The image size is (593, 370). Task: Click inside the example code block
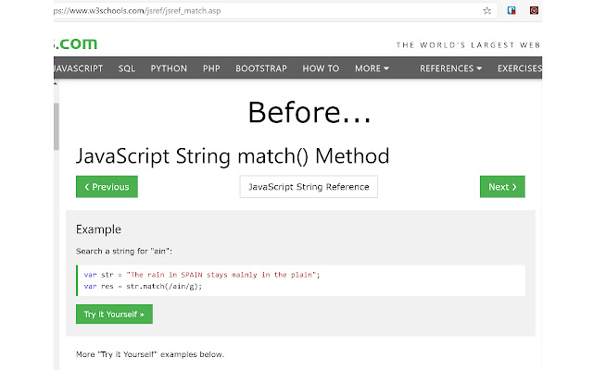300,280
